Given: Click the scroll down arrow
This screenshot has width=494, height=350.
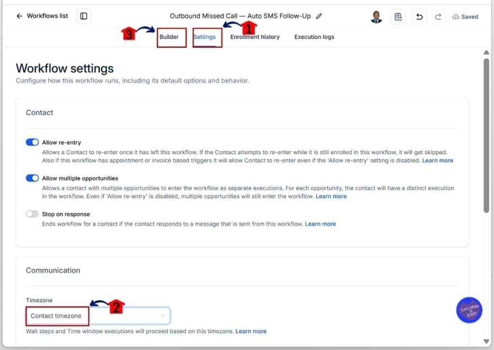Looking at the screenshot, I should pos(486,341).
